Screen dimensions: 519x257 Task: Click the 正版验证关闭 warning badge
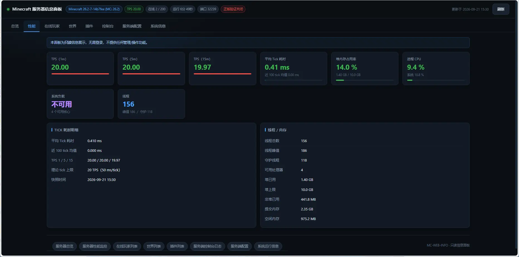point(233,9)
